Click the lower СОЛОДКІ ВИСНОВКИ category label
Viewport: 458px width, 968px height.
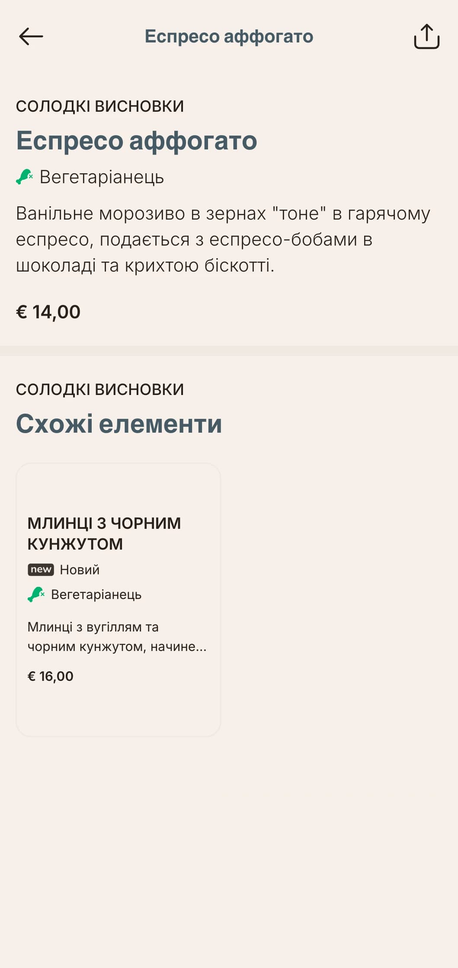[x=100, y=389]
